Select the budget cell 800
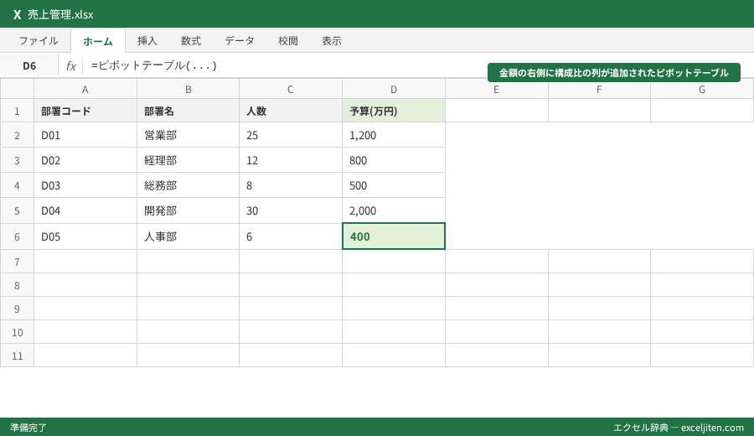This screenshot has width=754, height=436. [x=394, y=160]
